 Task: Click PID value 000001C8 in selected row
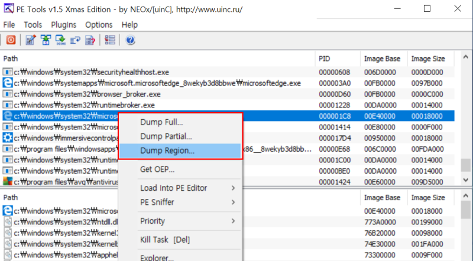click(335, 116)
